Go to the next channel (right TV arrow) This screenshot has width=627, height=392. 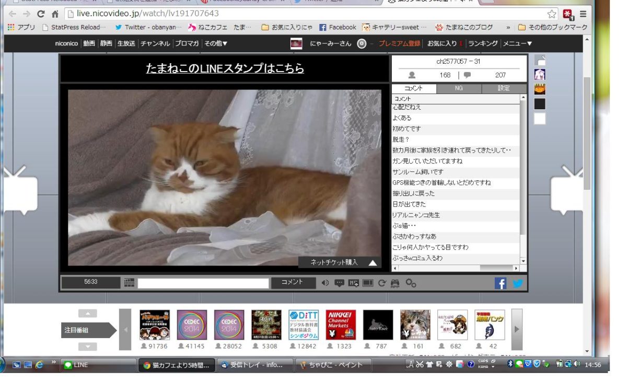pyautogui.click(x=567, y=191)
